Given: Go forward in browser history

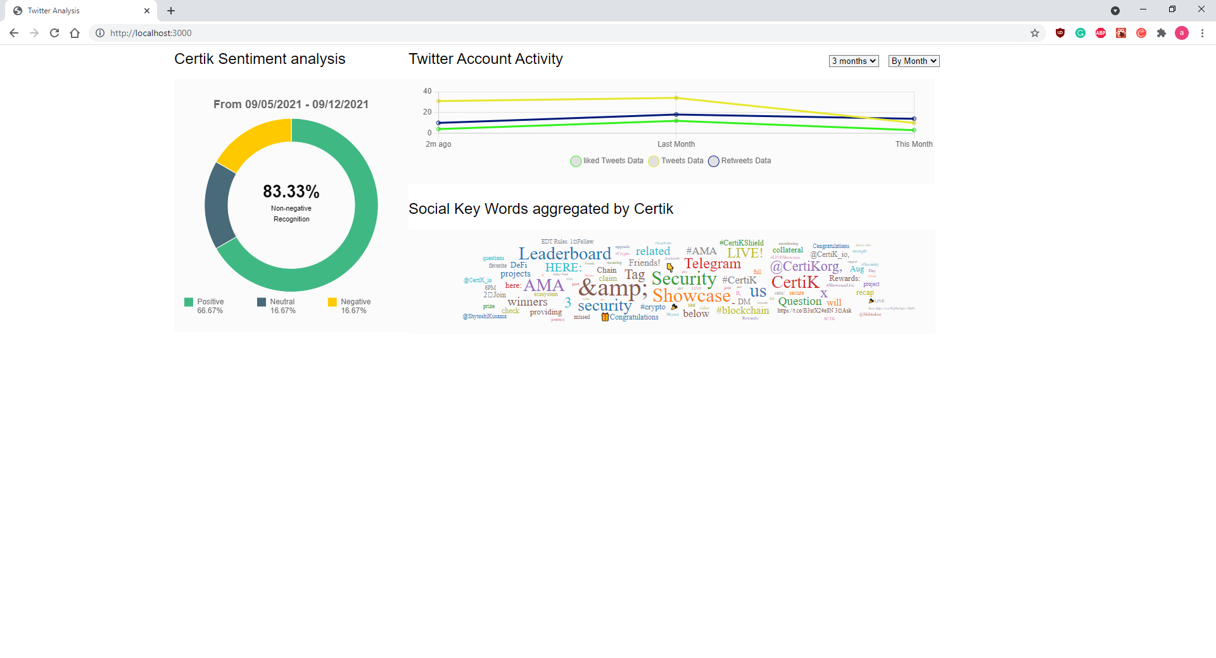Looking at the screenshot, I should (x=34, y=33).
